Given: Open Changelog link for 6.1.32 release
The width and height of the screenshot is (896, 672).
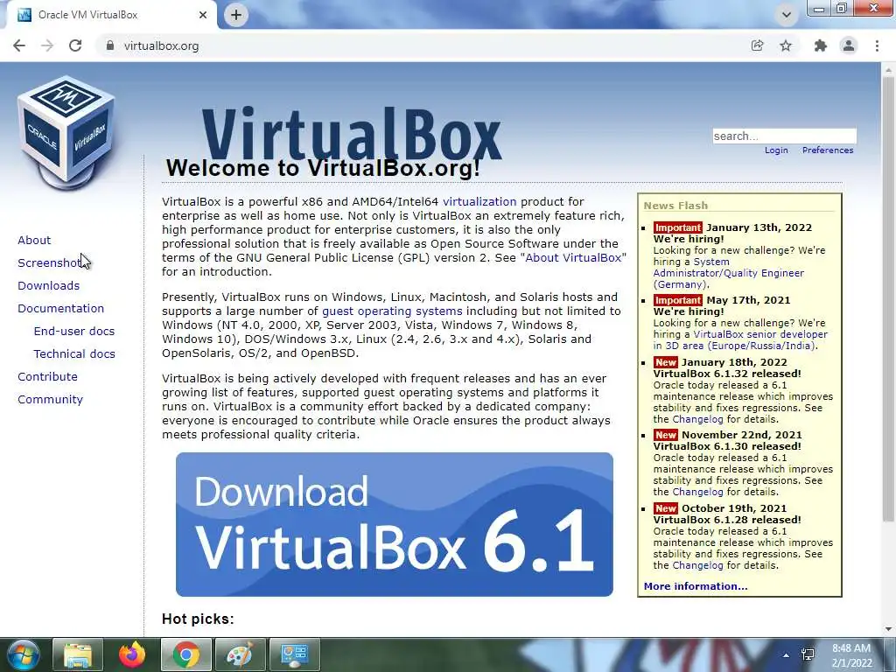Looking at the screenshot, I should pos(697,419).
